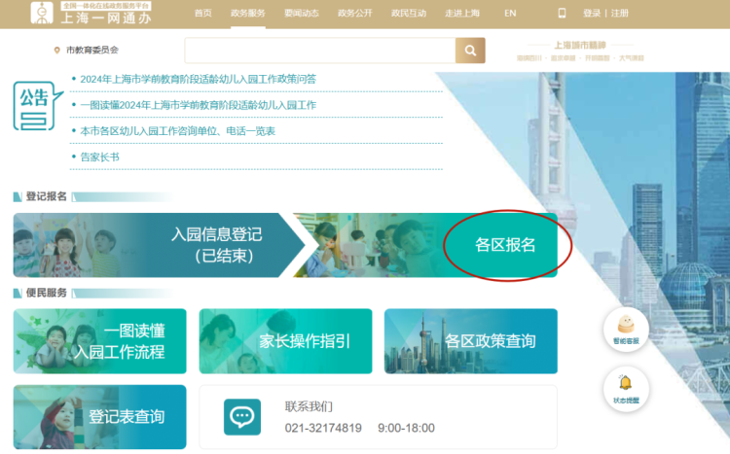Click the mobile phone icon in header
The height and width of the screenshot is (454, 730).
[562, 13]
